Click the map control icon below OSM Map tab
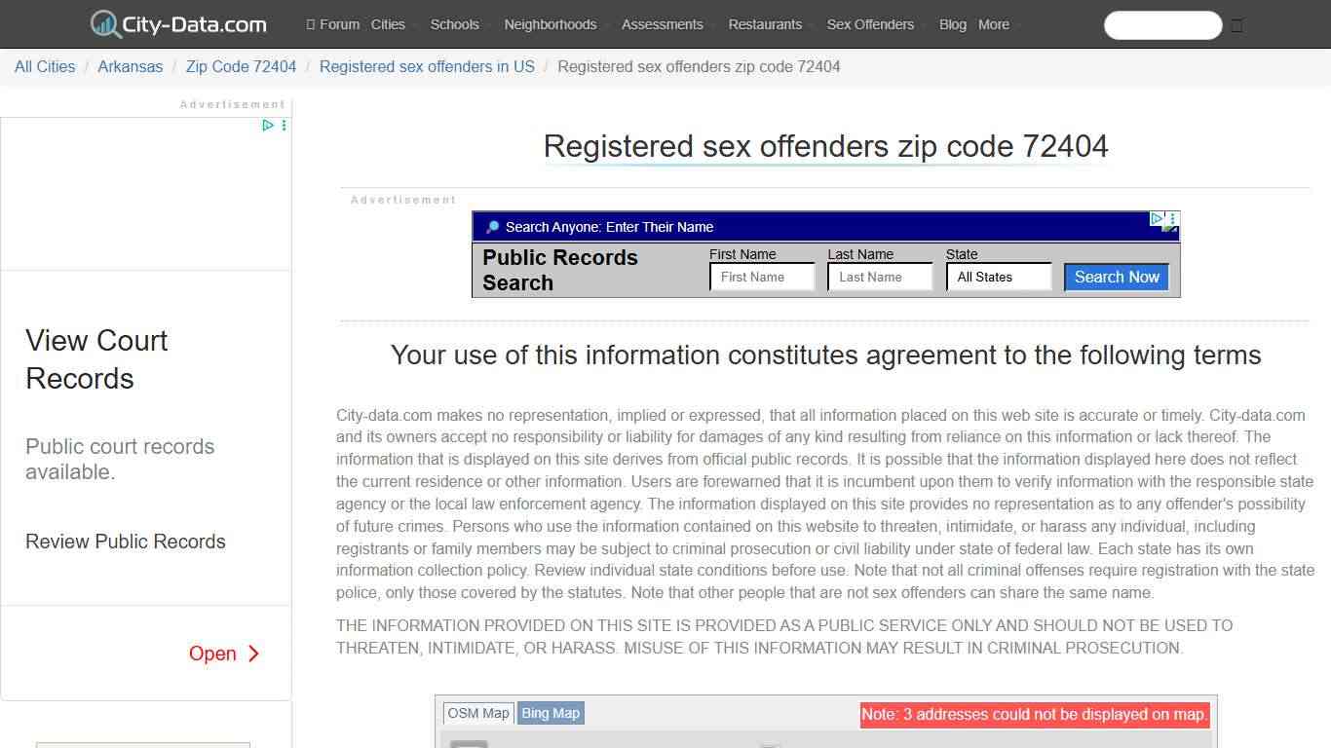 tap(469, 744)
